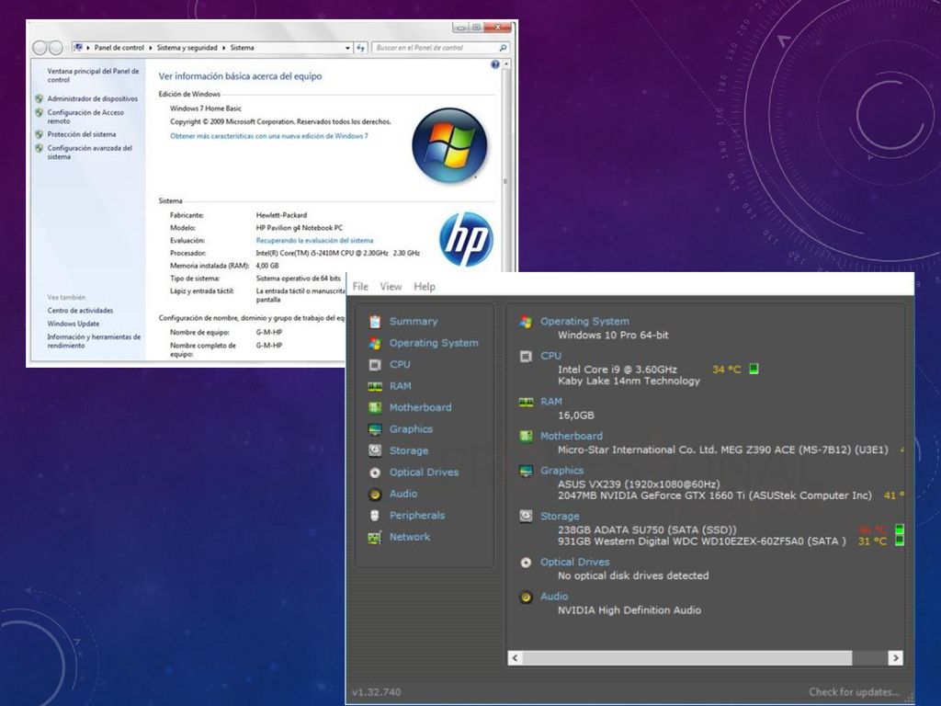Screen dimensions: 941x706
Task: Open the File menu in Speccy
Action: tap(360, 287)
